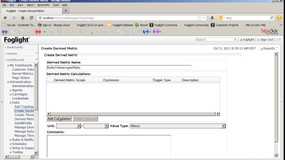285x160 pixels.
Task: Start recording with the red record button
Action: 38,32
